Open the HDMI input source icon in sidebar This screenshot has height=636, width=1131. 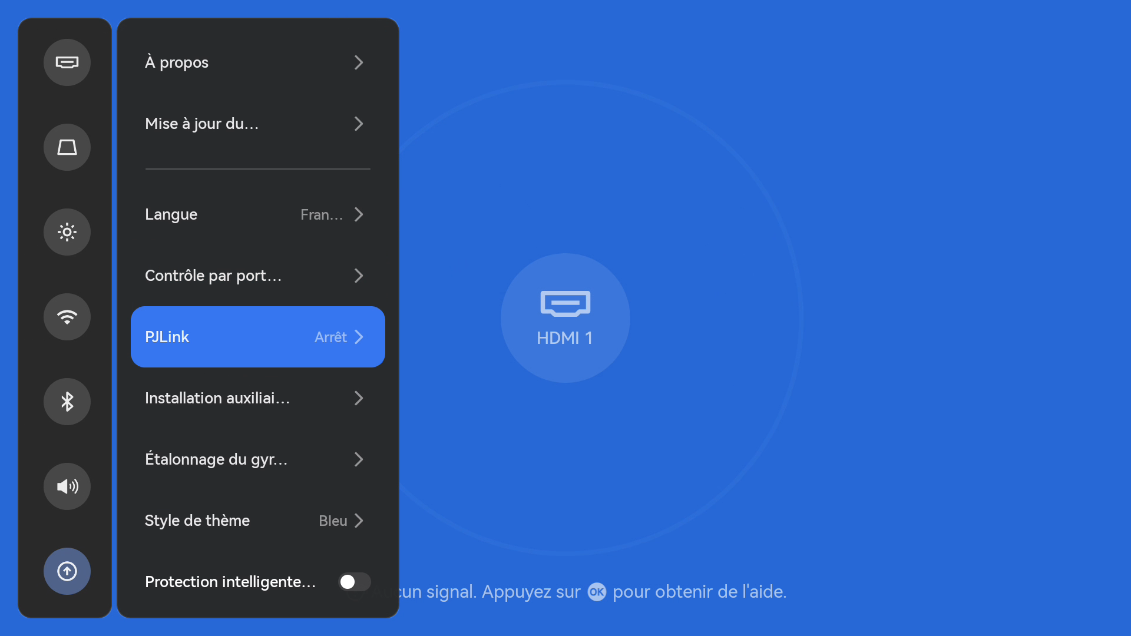pyautogui.click(x=67, y=62)
